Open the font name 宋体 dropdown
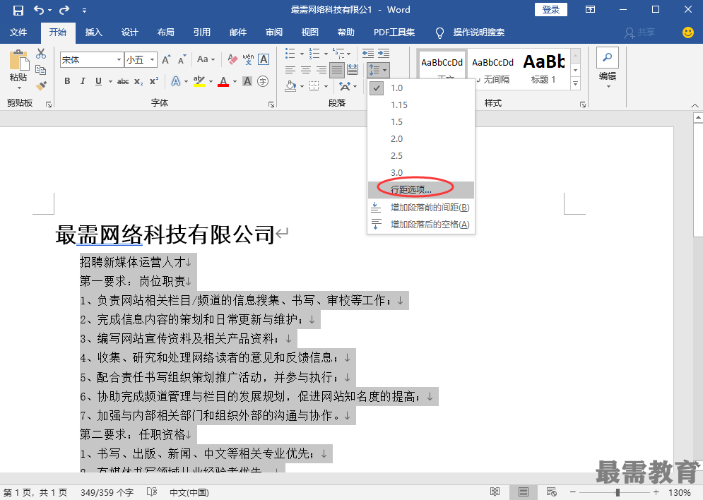The height and width of the screenshot is (500, 703). tap(119, 59)
